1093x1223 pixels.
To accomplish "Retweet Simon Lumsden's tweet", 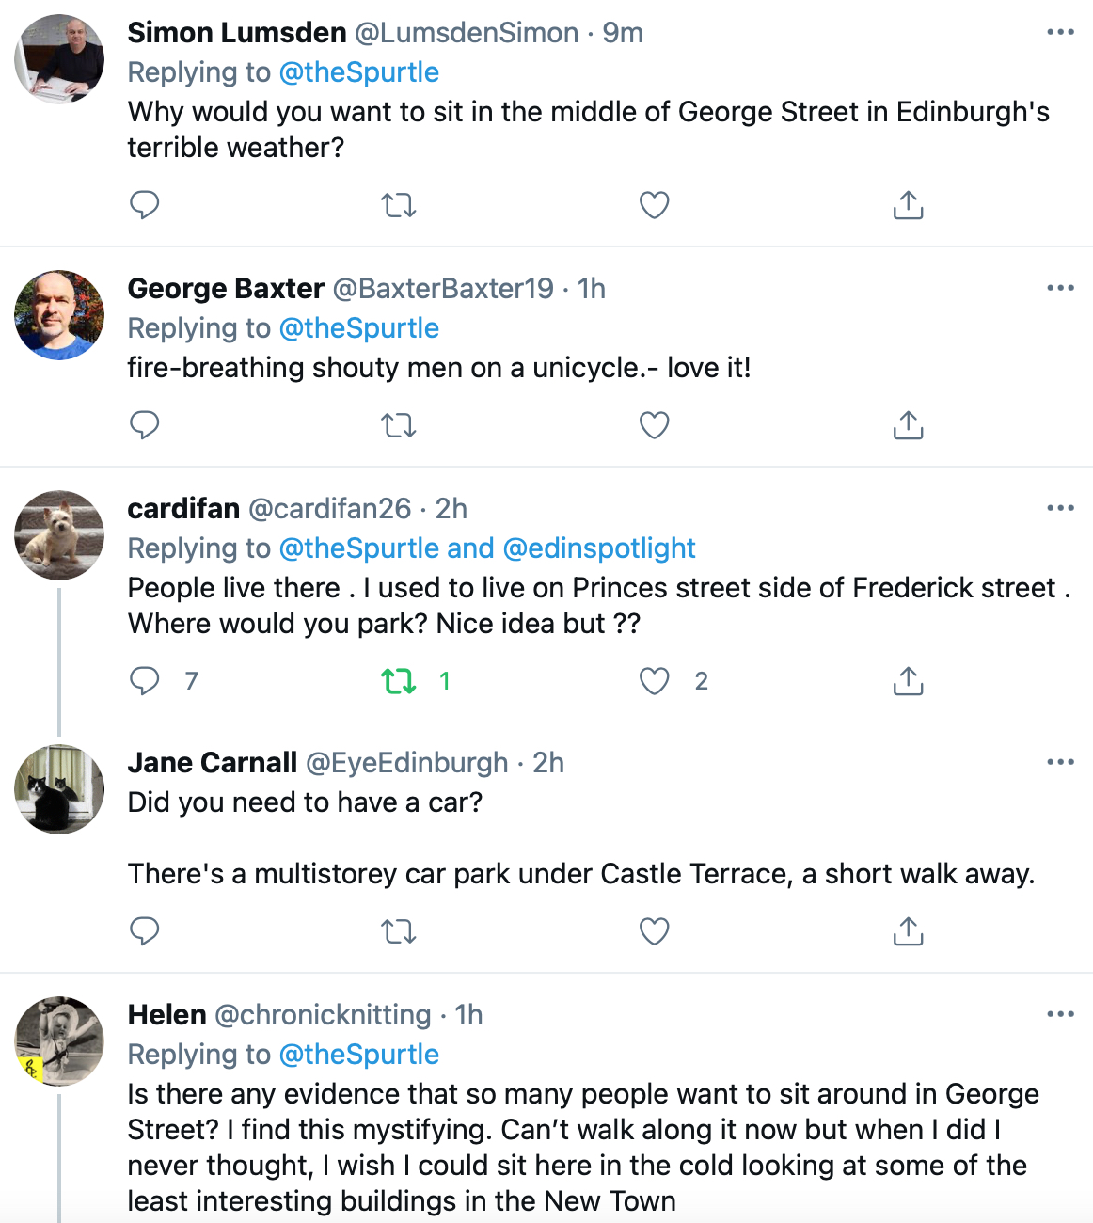I will (399, 205).
